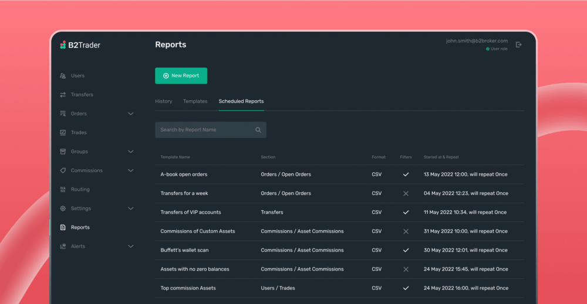Click the Routing icon in sidebar

pyautogui.click(x=63, y=190)
